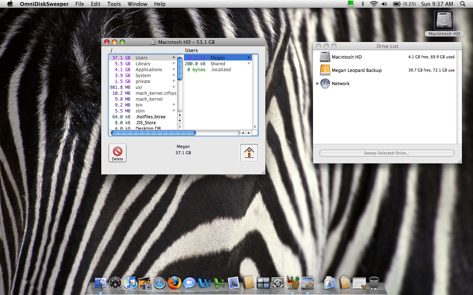Click the up scroll arrow in root column
The height and width of the screenshot is (295, 473).
180,115
